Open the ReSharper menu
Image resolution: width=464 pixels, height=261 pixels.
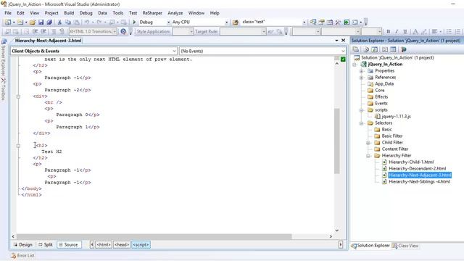pos(152,13)
